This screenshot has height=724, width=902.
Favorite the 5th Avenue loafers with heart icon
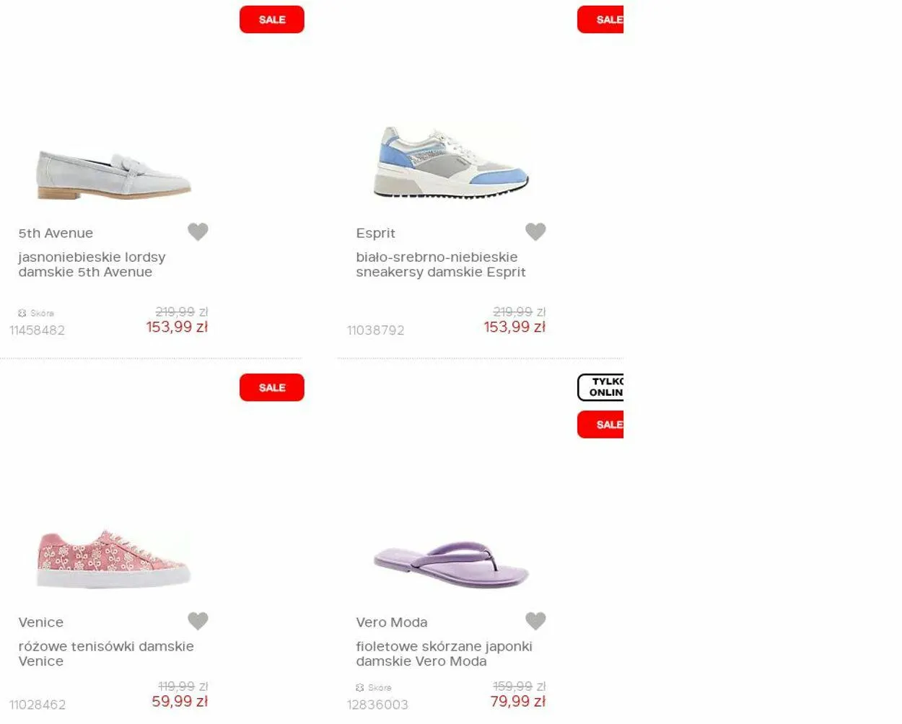[198, 231]
